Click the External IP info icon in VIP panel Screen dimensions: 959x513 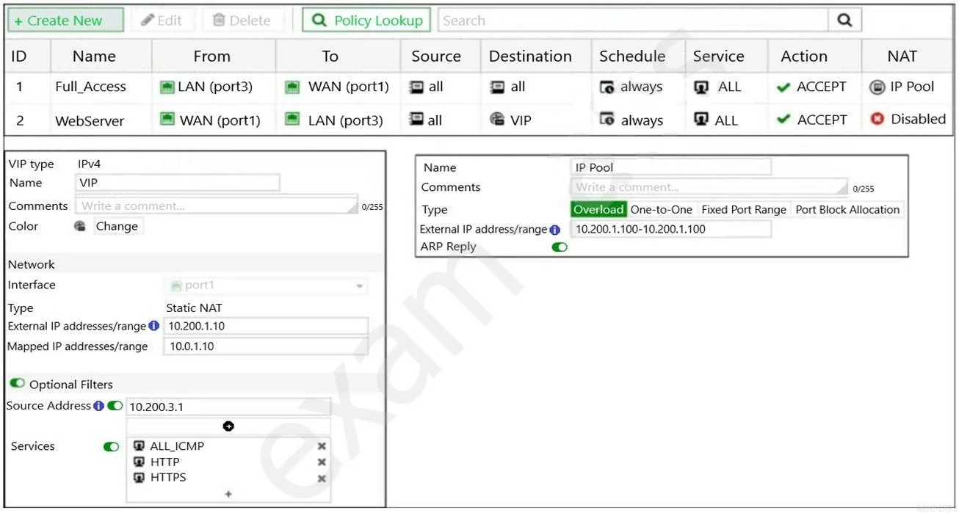coord(153,326)
